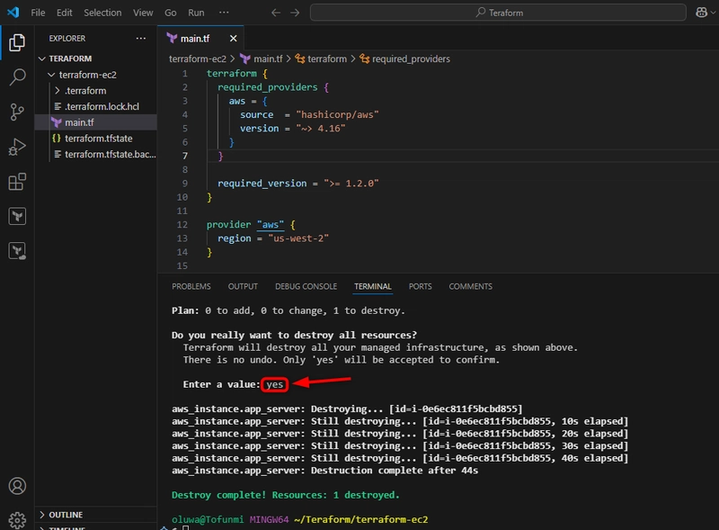Open the Explorer view in activity bar
719x530 pixels.
[17, 42]
